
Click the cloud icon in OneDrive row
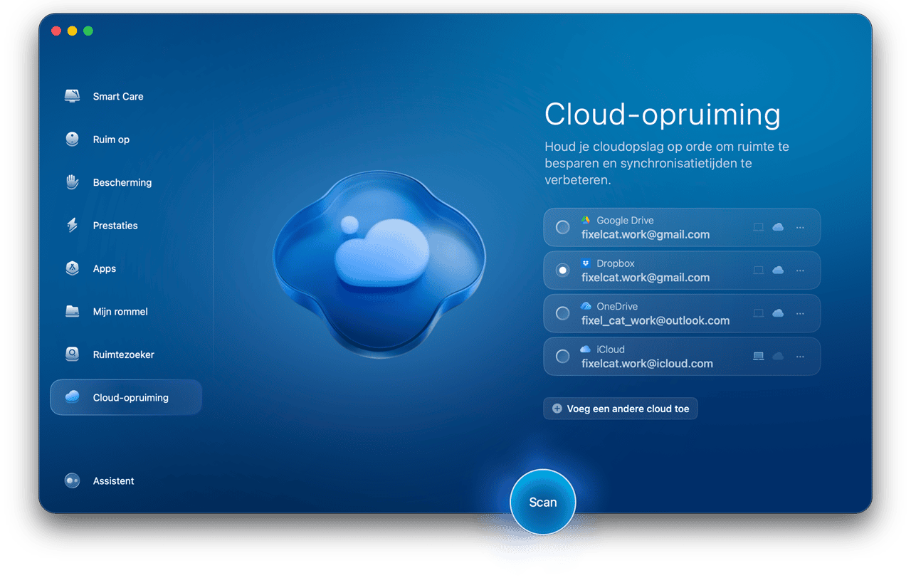778,313
